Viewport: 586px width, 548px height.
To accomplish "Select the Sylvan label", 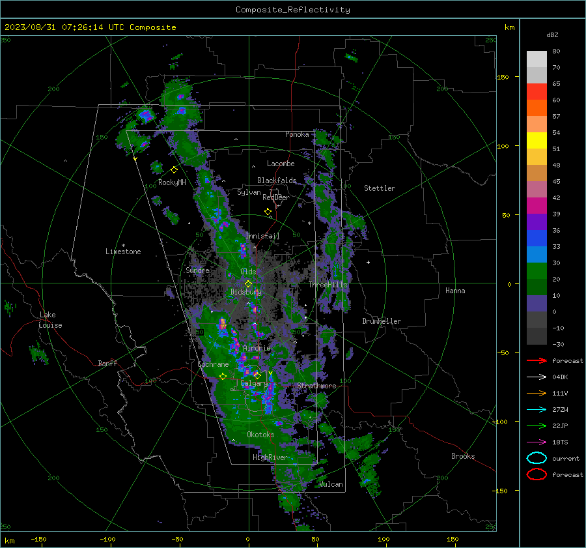I will [x=249, y=192].
